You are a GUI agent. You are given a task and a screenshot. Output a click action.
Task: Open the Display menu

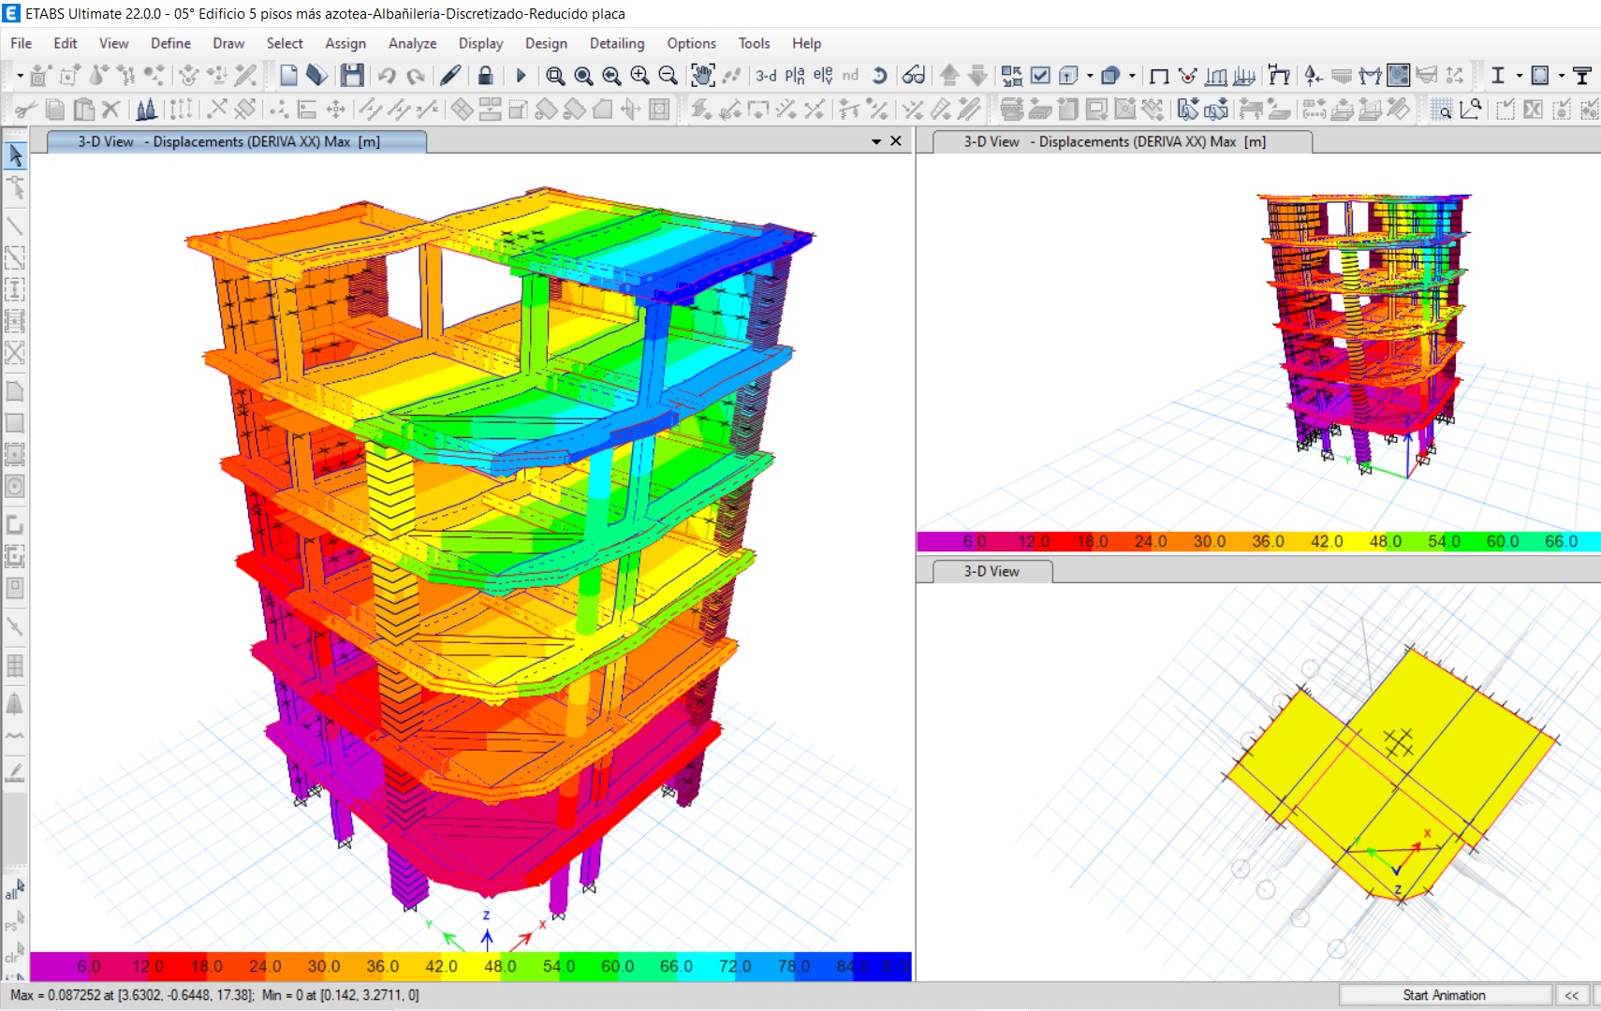(x=480, y=43)
